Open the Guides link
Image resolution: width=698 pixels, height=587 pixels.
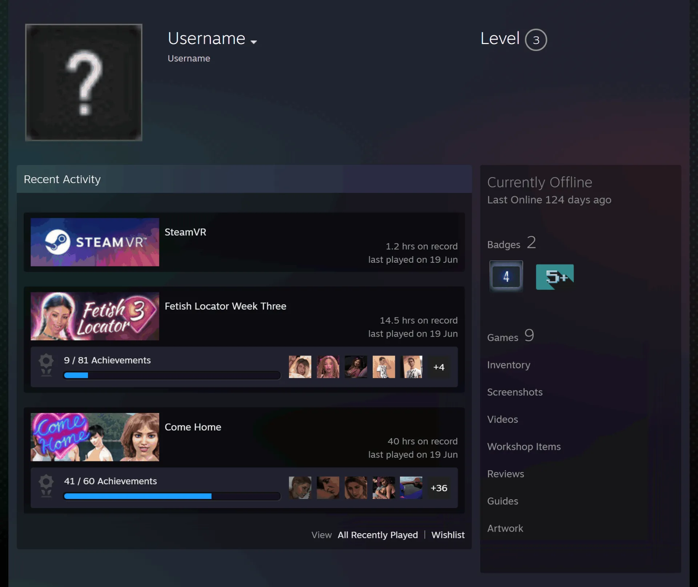[502, 501]
